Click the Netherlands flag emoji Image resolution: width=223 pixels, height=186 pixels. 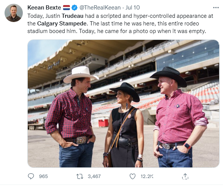(66, 8)
